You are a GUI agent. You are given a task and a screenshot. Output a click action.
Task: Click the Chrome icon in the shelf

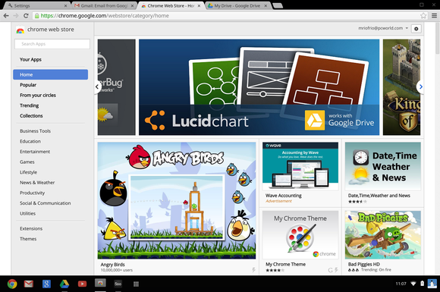tap(12, 284)
